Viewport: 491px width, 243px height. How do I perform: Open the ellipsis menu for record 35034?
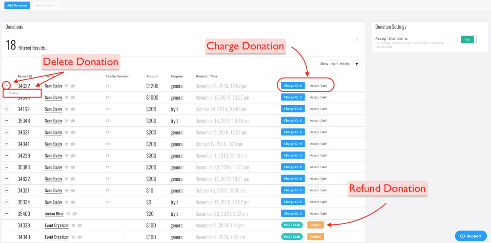[x=7, y=202]
